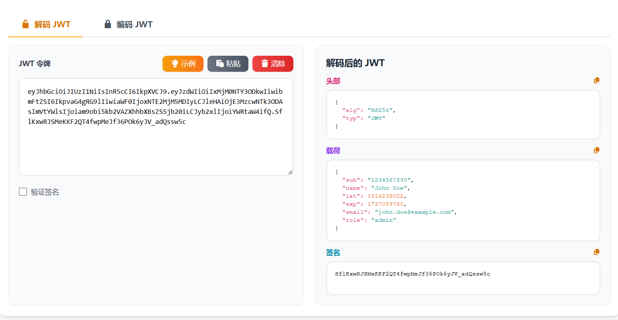
Task: Click the 解码后的 JWT title
Action: [x=355, y=63]
